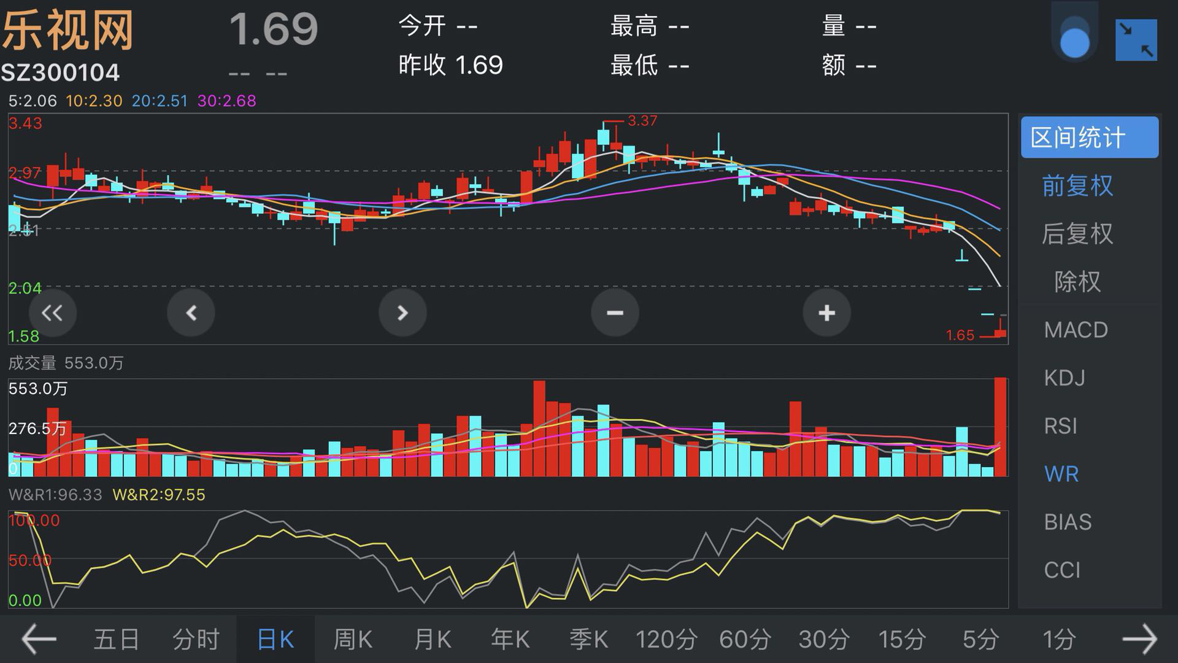This screenshot has width=1178, height=663.
Task: Shift chart left with single-left arrow
Action: (x=191, y=313)
